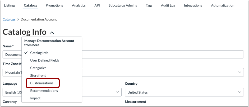Select Categories in the manage menu
249x107 pixels.
coord(38,68)
